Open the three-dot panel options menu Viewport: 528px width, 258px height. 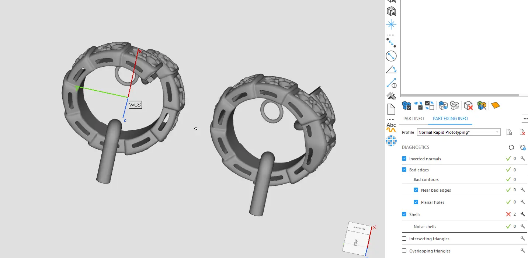pyautogui.click(x=525, y=119)
